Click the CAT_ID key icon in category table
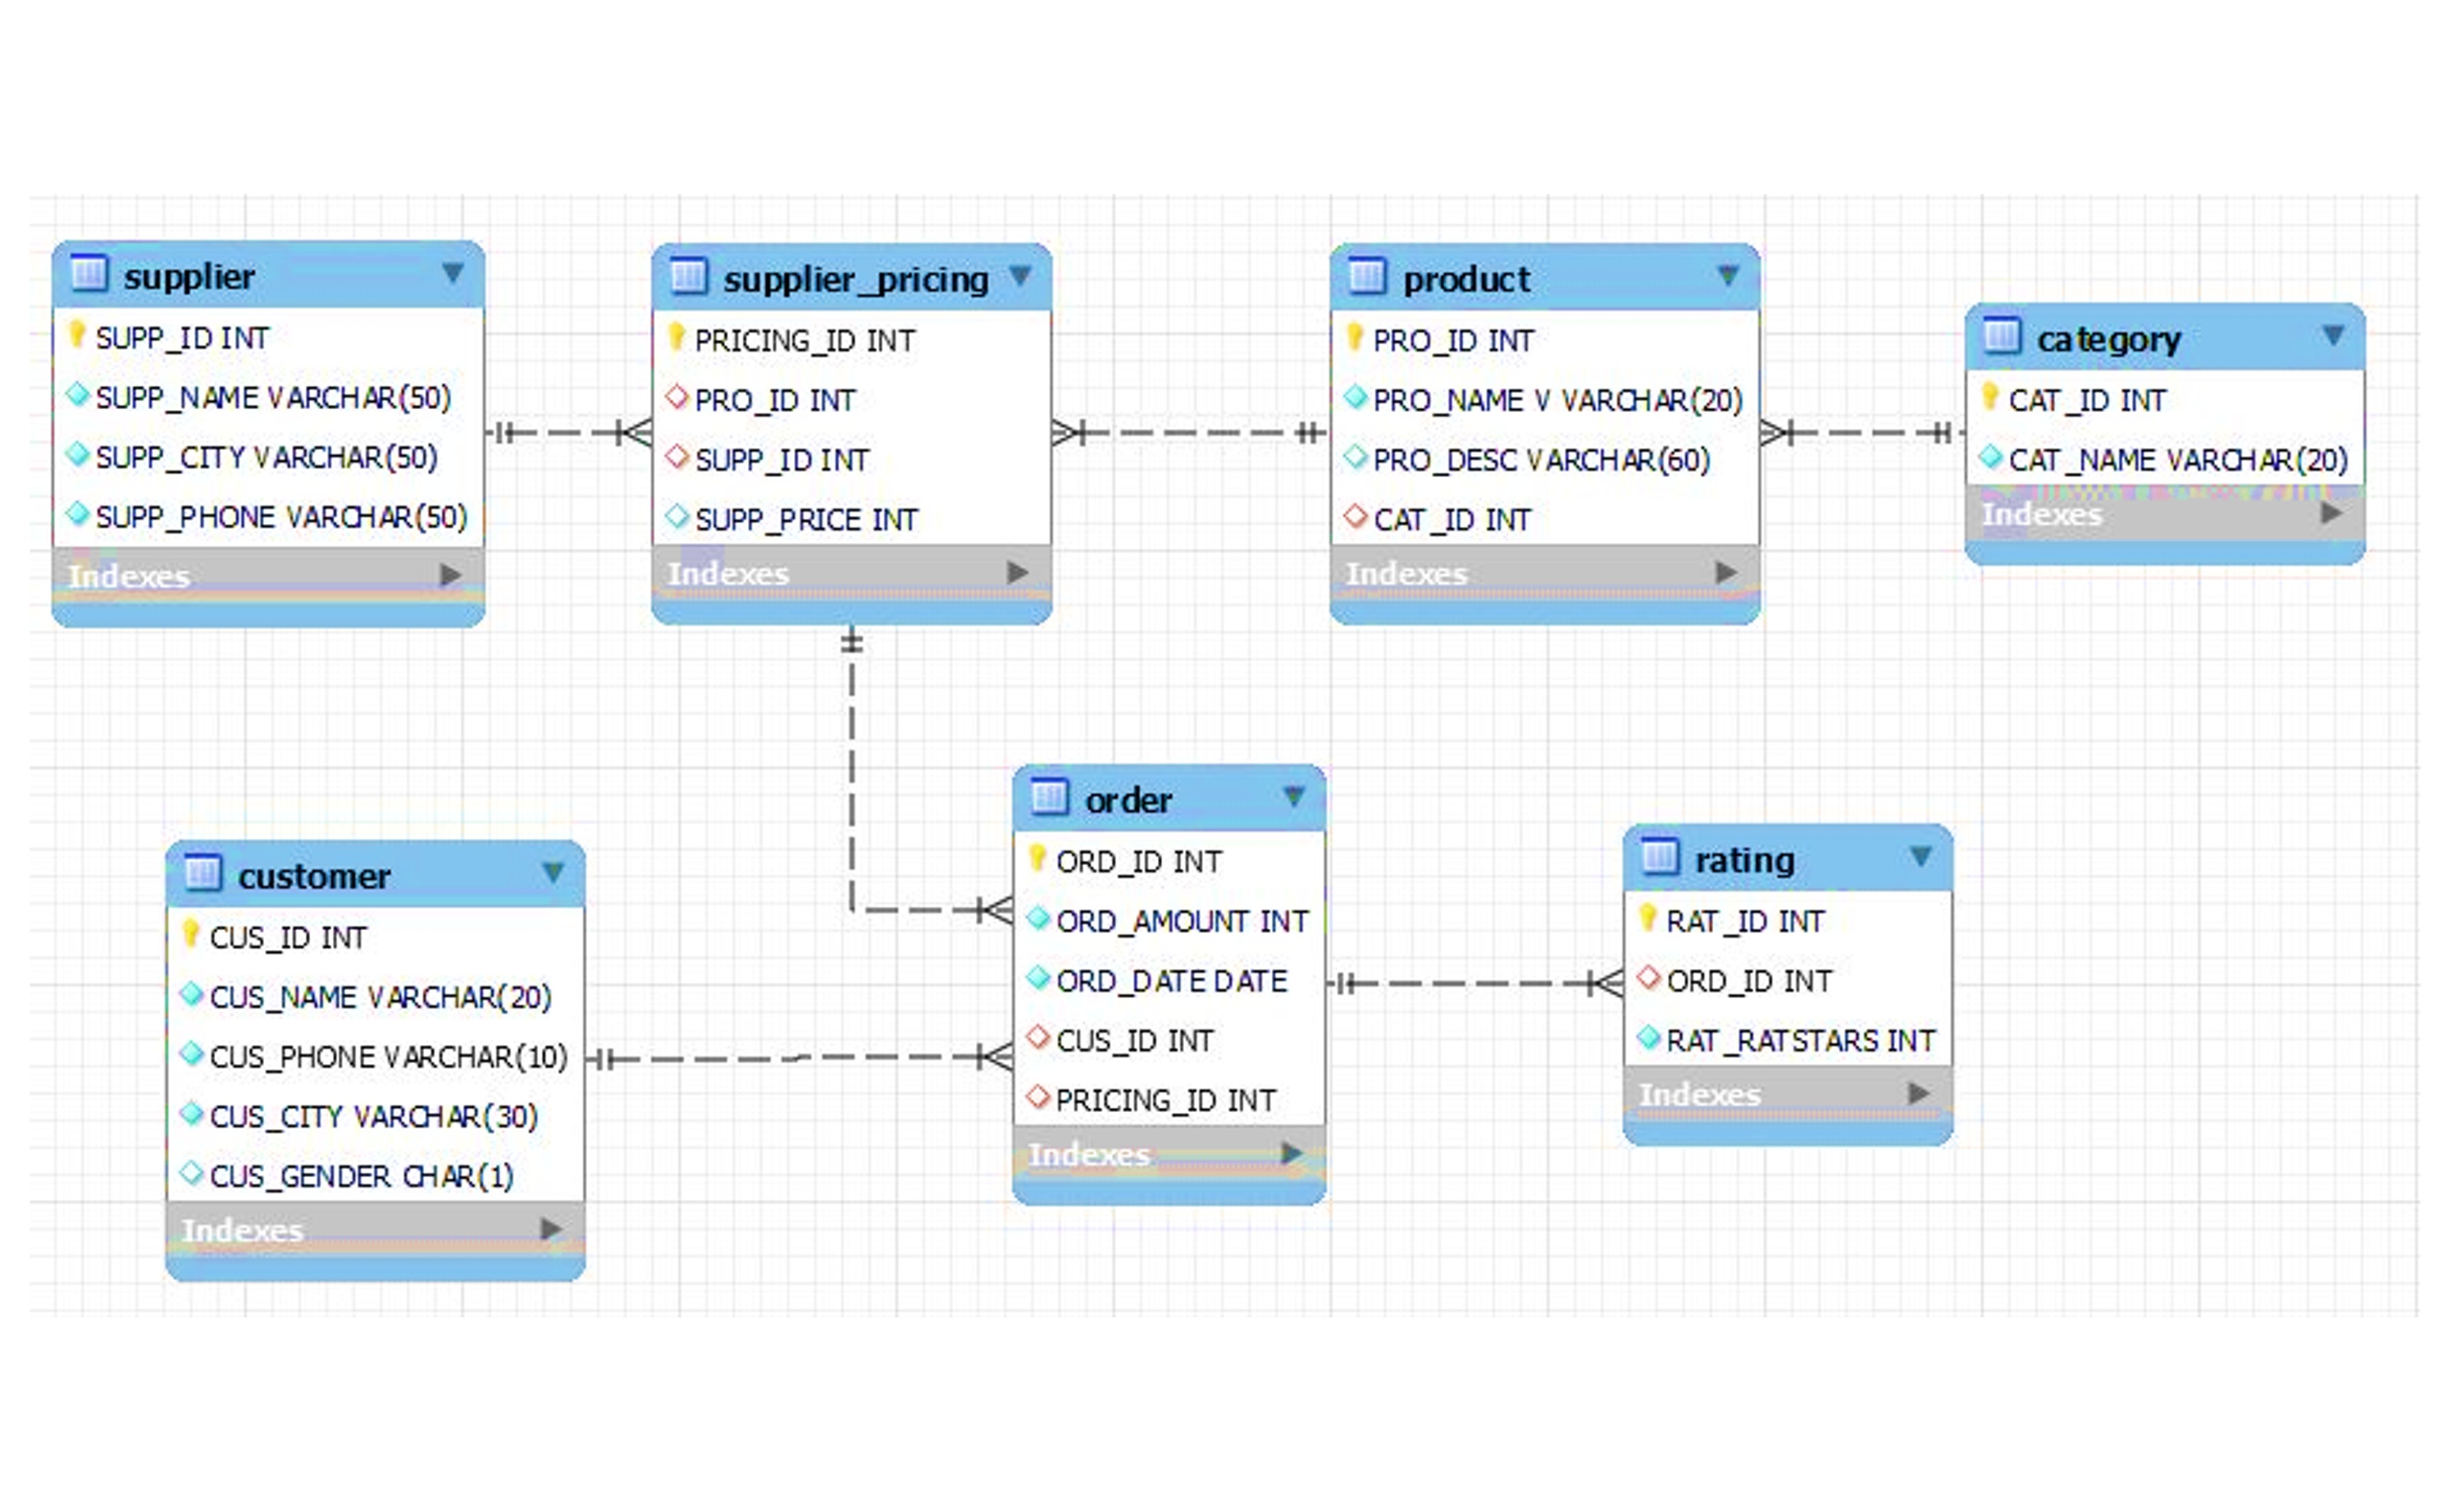The image size is (2451, 1512). point(1990,398)
